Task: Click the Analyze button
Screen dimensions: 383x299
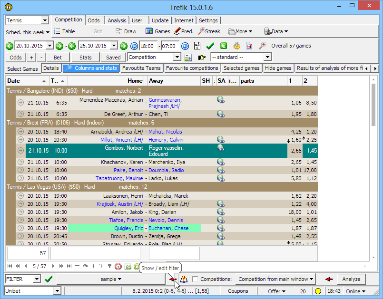Action: tap(351, 279)
